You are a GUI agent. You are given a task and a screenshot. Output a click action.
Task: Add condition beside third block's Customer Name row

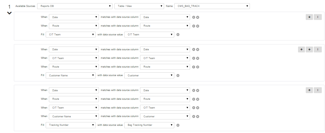pos(194,117)
